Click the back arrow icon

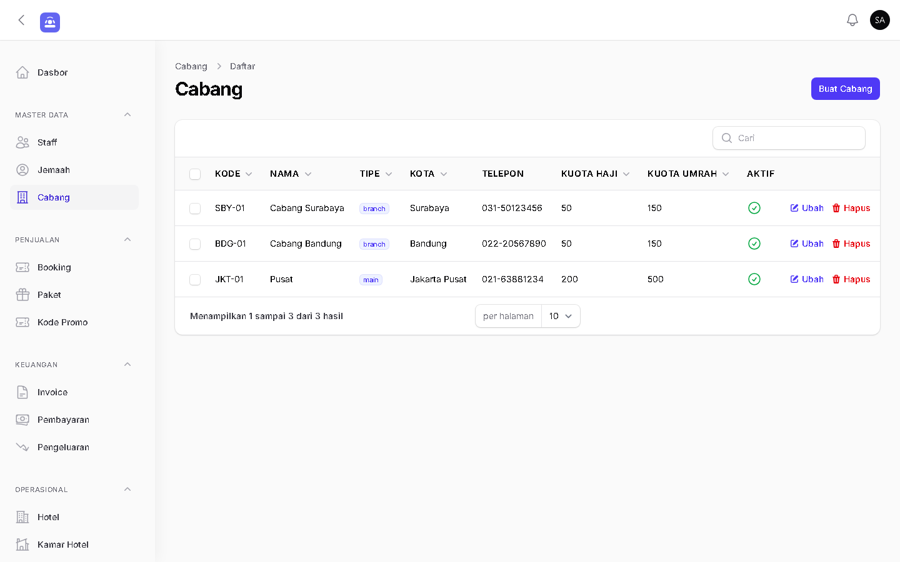pos(21,20)
